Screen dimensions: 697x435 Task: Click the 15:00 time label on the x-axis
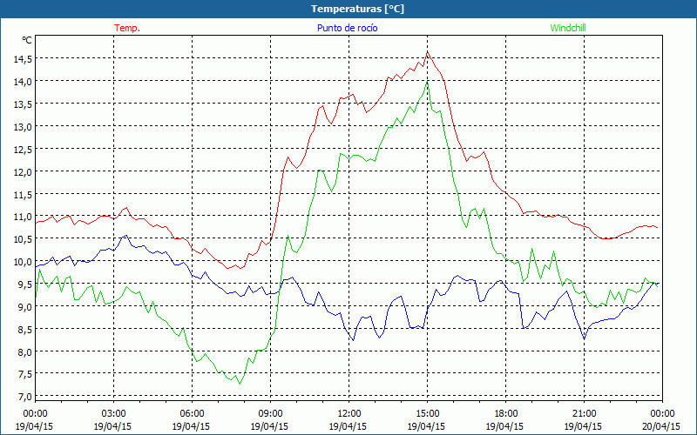point(427,414)
